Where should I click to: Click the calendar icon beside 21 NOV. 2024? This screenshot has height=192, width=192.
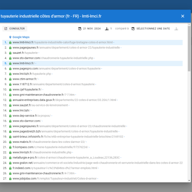click(80, 29)
